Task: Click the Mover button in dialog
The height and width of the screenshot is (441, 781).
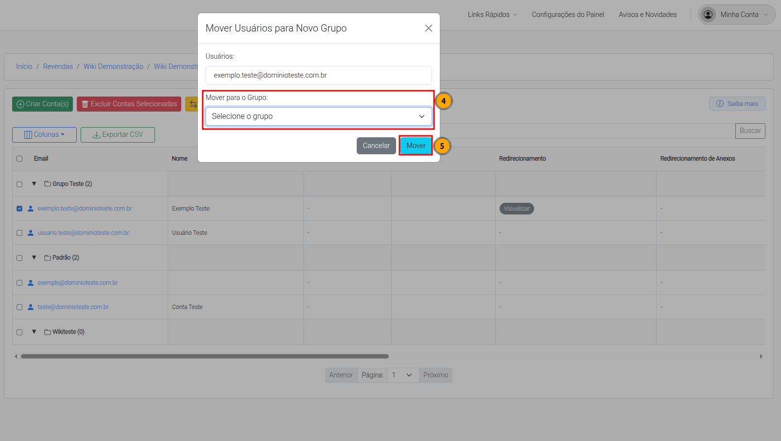Action: point(416,146)
